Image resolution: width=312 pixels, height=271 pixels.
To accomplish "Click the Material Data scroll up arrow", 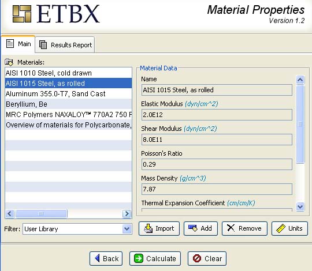I will pos(300,80).
